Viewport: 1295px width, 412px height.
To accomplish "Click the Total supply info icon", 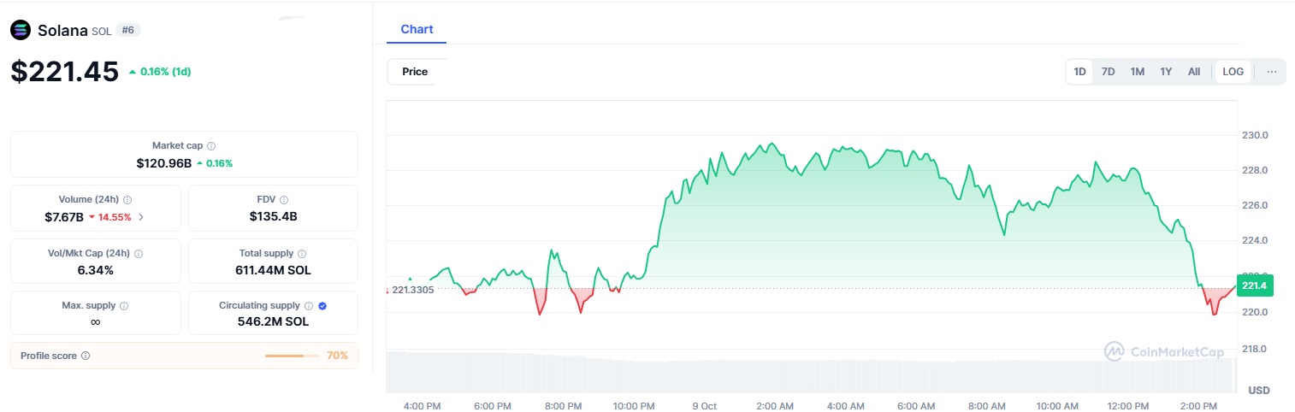I will (x=302, y=254).
